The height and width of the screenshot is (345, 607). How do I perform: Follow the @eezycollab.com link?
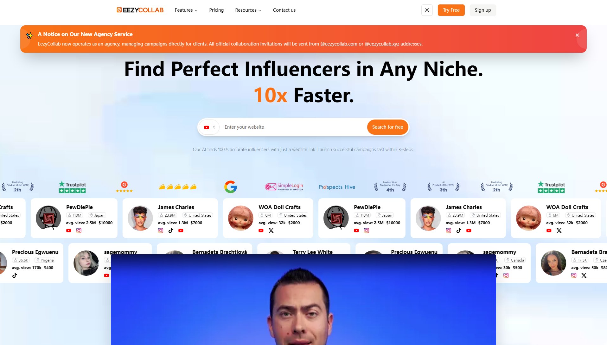coord(339,44)
